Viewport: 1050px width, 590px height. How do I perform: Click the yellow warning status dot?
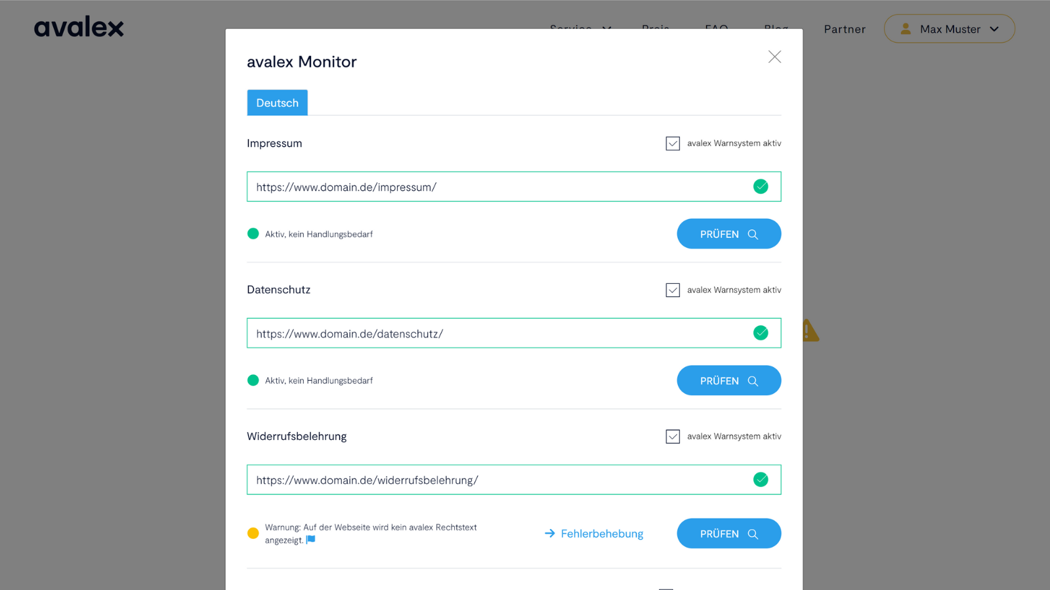(x=253, y=533)
